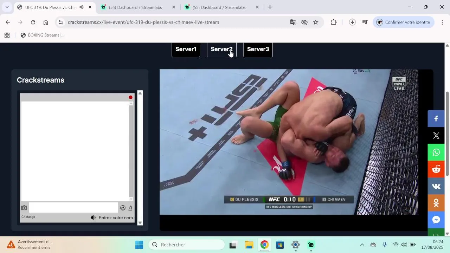Screen dimensions: 450x253
Task: Close first Streamlabs Dashboard tab
Action: coord(174,7)
